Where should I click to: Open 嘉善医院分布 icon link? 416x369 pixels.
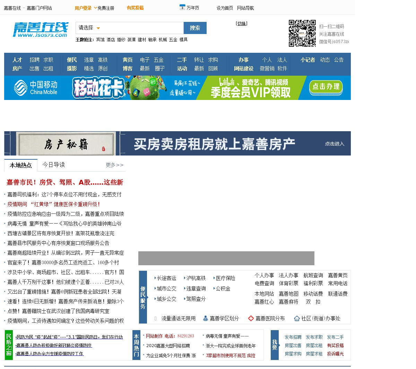pos(267,318)
